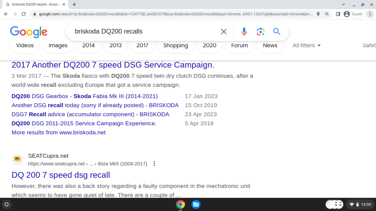Click Chrome icon in the shelf

180,204
